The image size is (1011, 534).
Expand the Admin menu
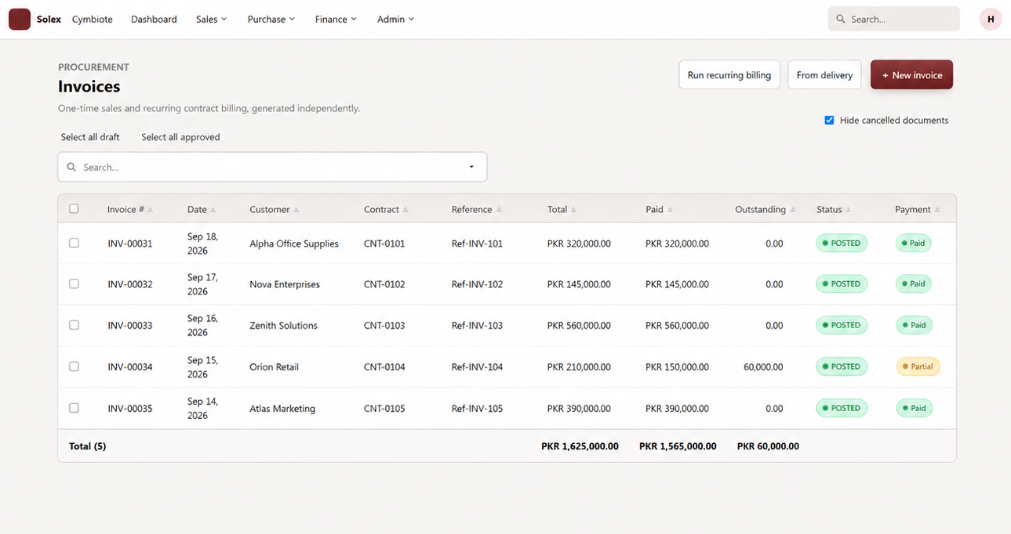pos(395,19)
